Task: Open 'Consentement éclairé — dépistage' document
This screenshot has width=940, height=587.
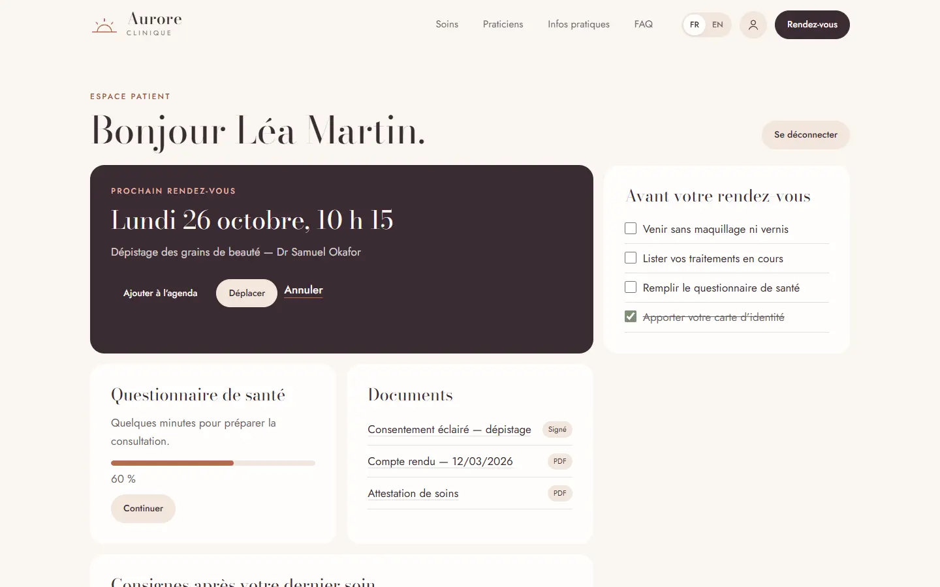Action: [x=449, y=430]
